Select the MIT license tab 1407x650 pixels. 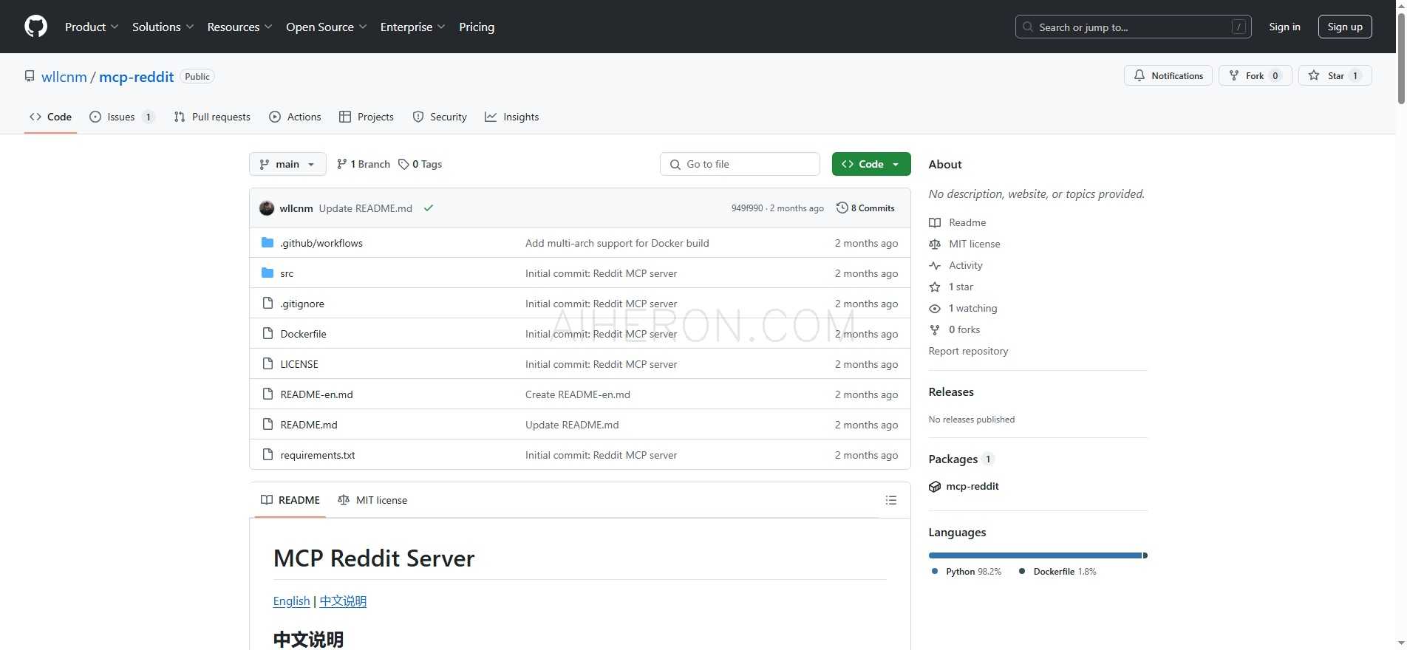(x=372, y=500)
